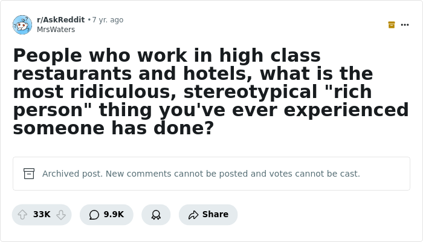The width and height of the screenshot is (423, 242).
Task: Click the "7 yr. ago" timestamp
Action: click(x=108, y=20)
